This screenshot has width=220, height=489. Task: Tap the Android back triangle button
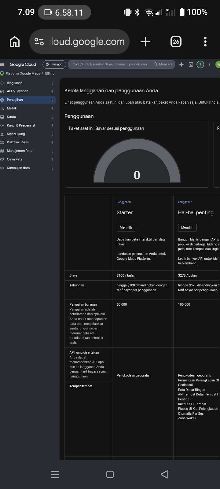coord(165,474)
